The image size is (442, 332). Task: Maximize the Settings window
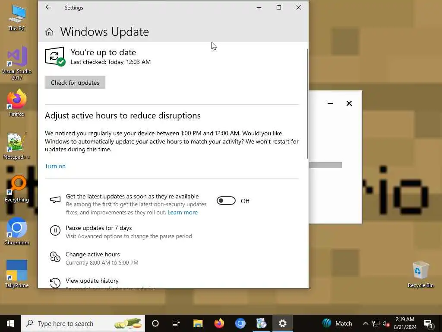279,8
